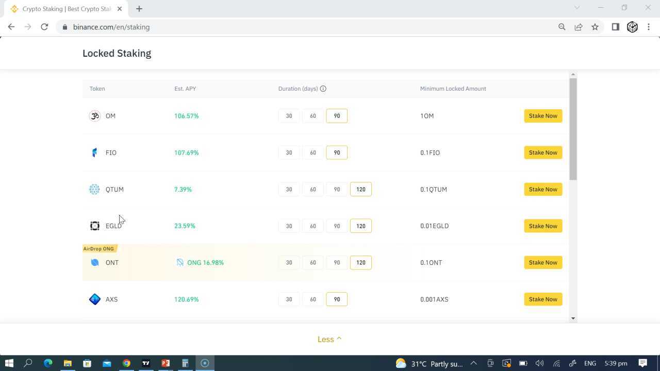This screenshot has height=371, width=660.
Task: Click the scrollbar down arrow
Action: (x=573, y=318)
